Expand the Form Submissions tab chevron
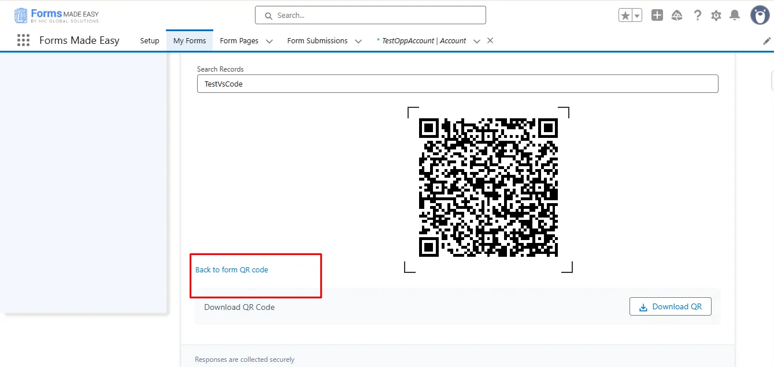The height and width of the screenshot is (367, 774). pos(358,41)
